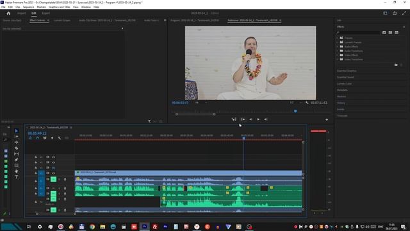Screen dimensions: 410x231
Task: Go to Out point in Reference monitor
Action: 266,119
